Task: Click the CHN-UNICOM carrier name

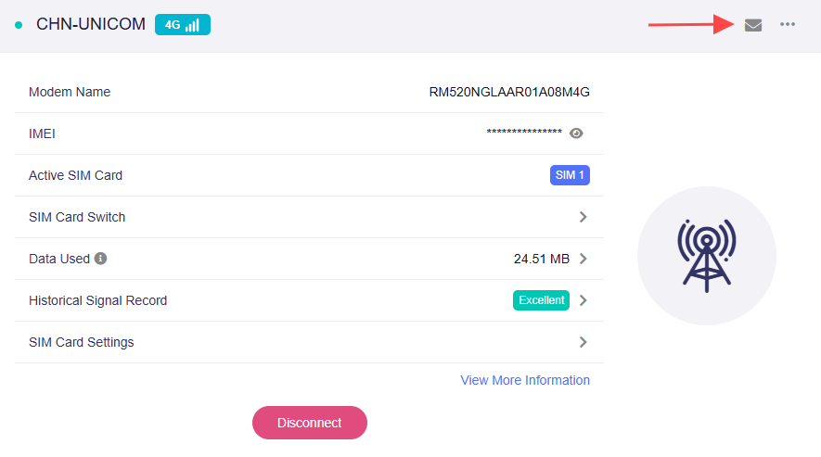Action: pyautogui.click(x=91, y=24)
